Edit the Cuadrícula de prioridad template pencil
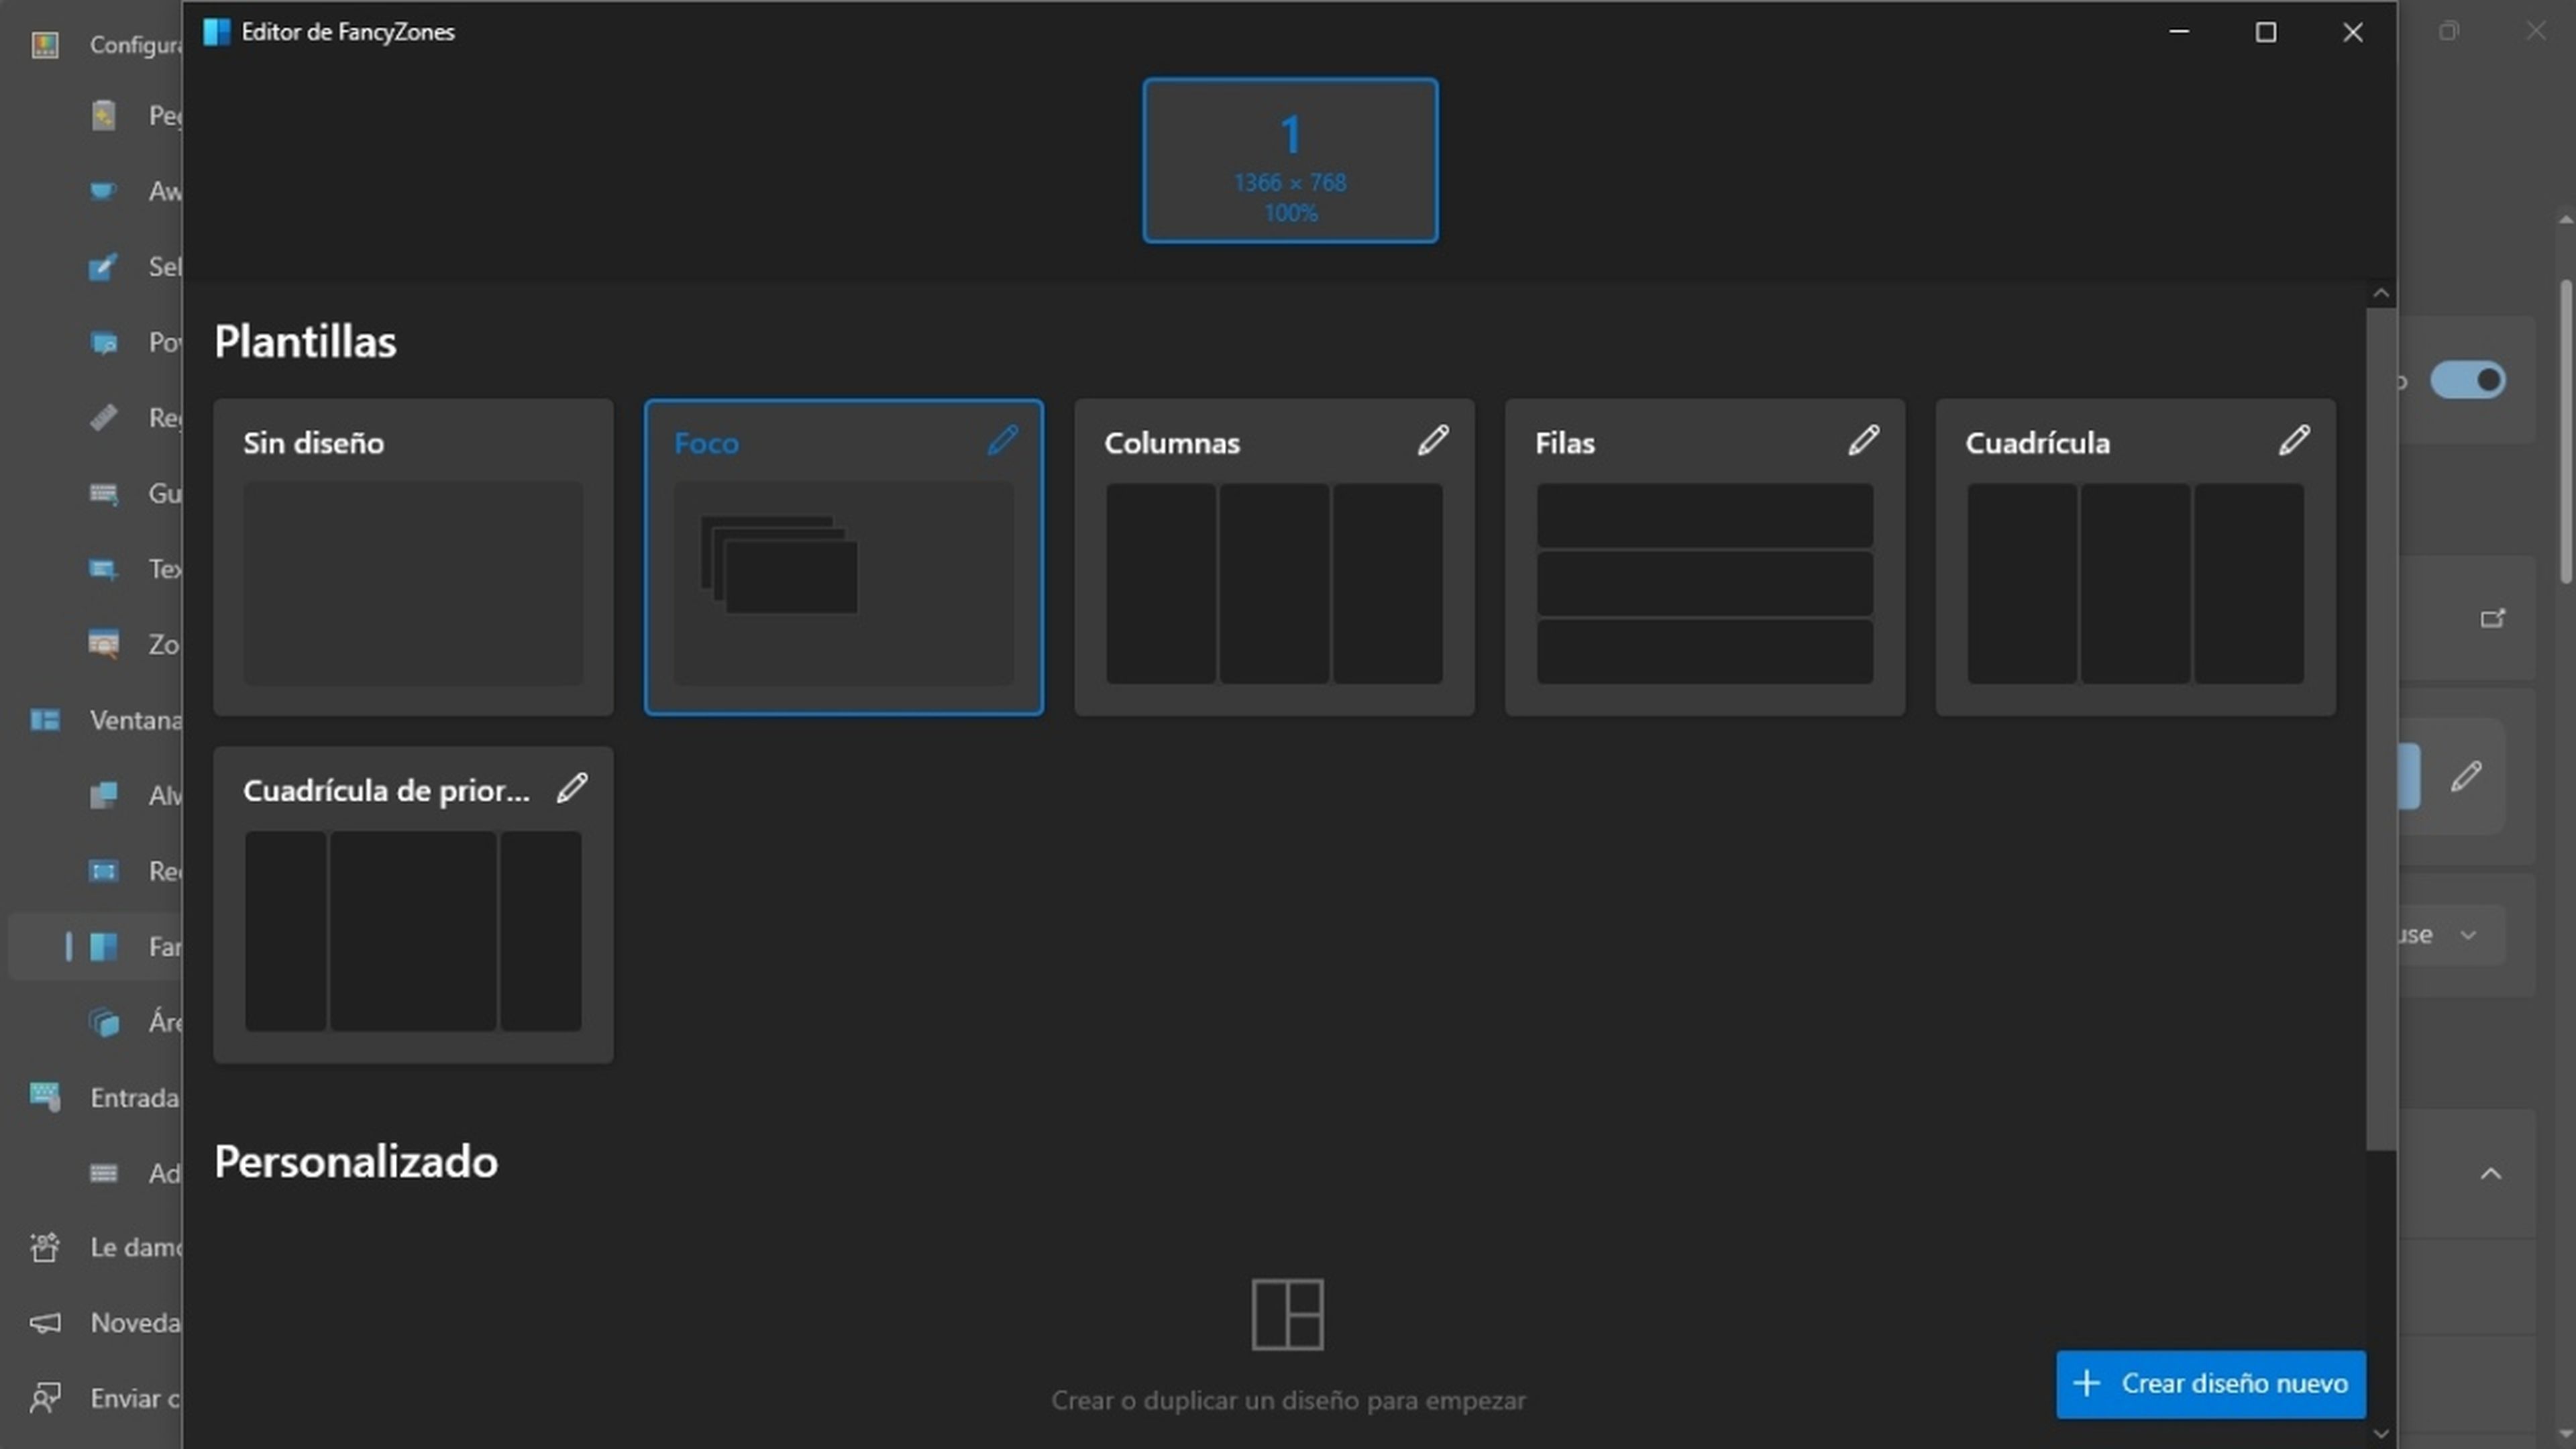Viewport: 2576px width, 1449px height. tap(572, 788)
